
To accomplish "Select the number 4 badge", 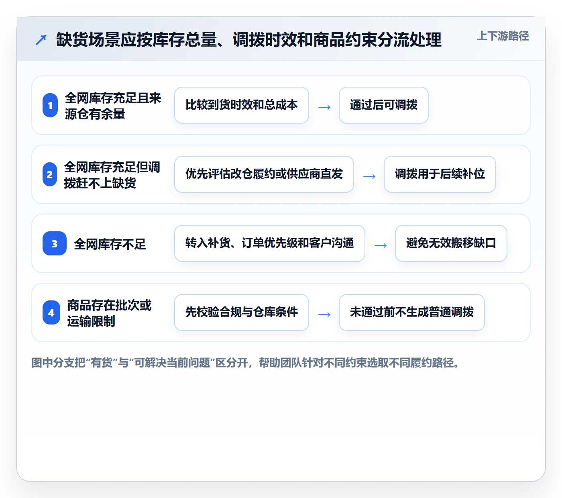I will click(x=51, y=312).
